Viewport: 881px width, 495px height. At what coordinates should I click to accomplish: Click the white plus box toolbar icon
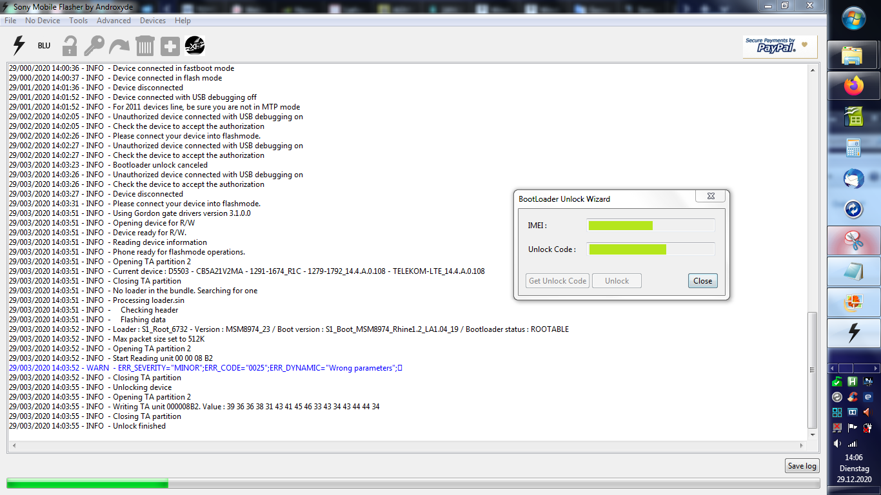[170, 46]
